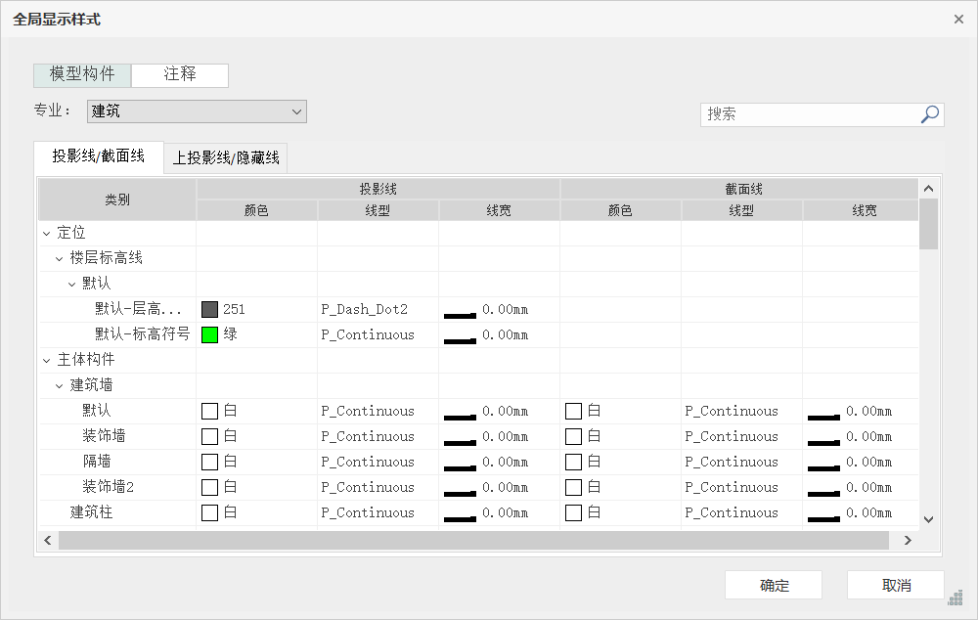Viewport: 978px width, 620px height.
Task: Click section line width preview for 隔墙
Action: click(x=823, y=463)
